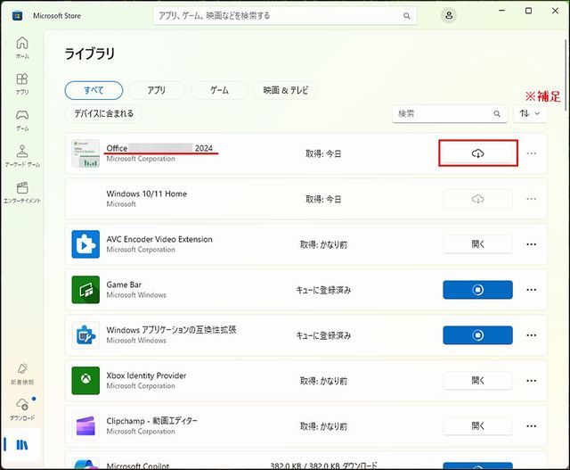Stop Game Bar queued download
The height and width of the screenshot is (470, 570).
(477, 290)
